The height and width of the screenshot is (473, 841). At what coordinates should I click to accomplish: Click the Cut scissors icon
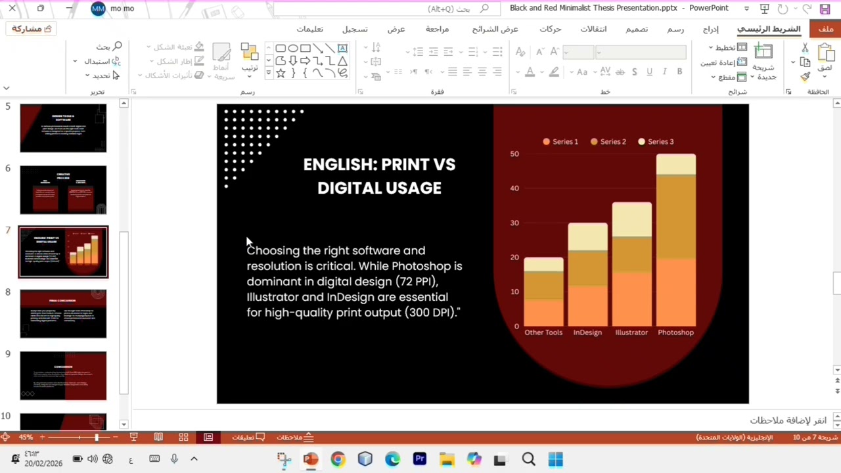[806, 49]
